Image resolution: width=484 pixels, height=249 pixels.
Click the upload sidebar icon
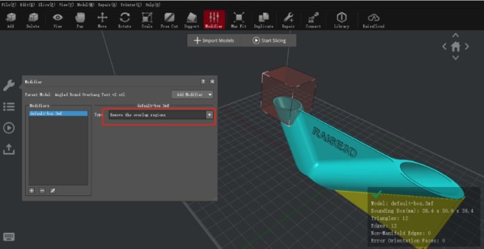click(x=9, y=150)
